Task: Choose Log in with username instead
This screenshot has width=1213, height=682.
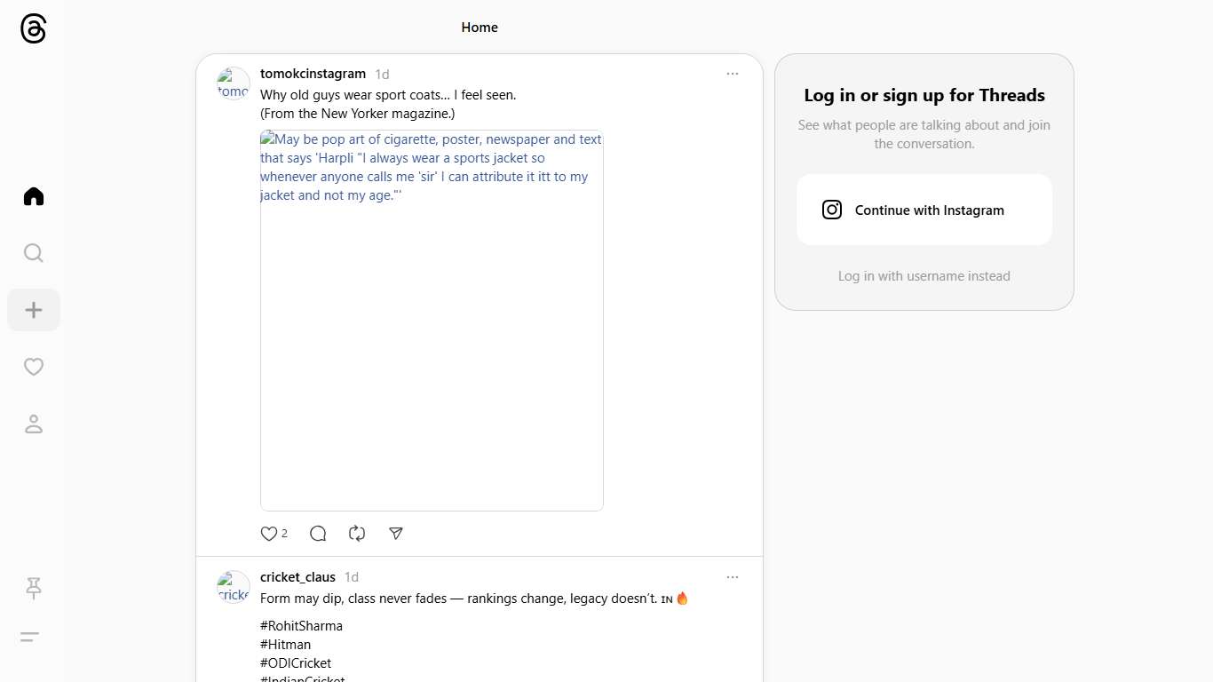Action: tap(924, 276)
